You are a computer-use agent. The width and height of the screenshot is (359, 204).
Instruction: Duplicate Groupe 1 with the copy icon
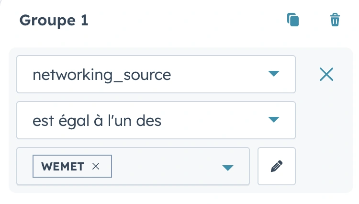(293, 20)
